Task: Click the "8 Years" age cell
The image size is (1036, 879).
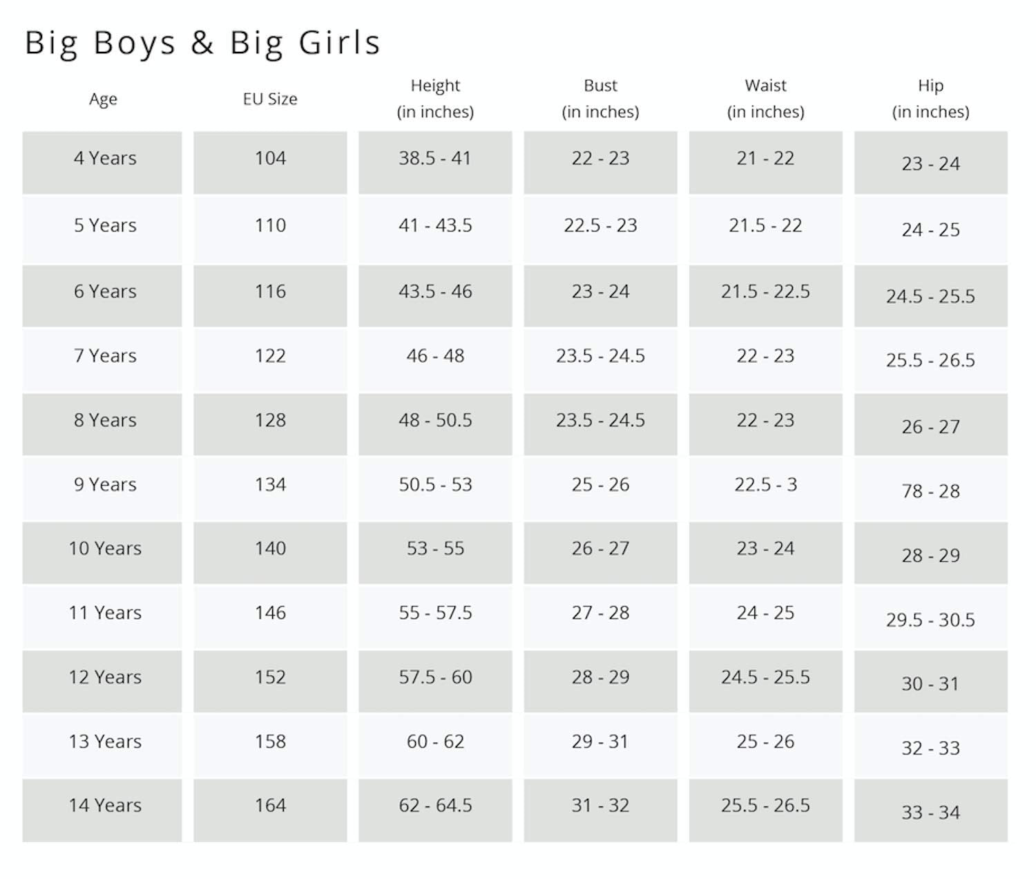Action: pos(105,420)
